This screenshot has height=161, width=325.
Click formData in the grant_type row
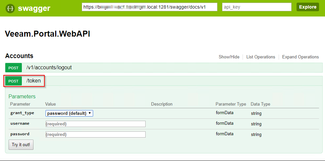click(x=225, y=113)
